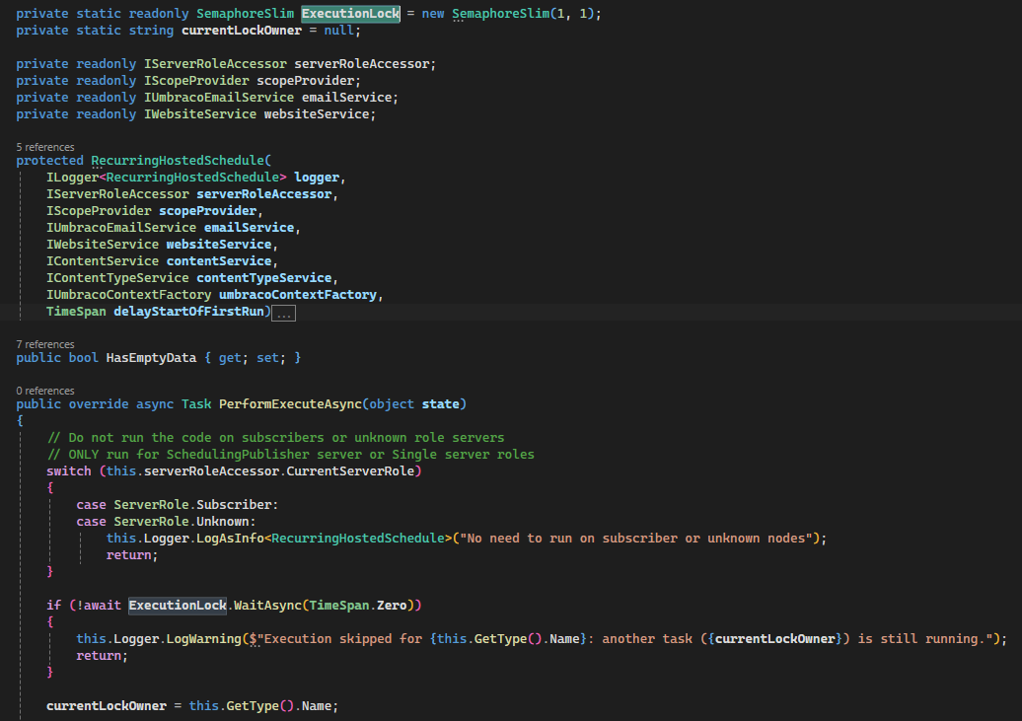Image resolution: width=1022 pixels, height=721 pixels.
Task: Open the '0 references' CodeLens link
Action: 45,391
